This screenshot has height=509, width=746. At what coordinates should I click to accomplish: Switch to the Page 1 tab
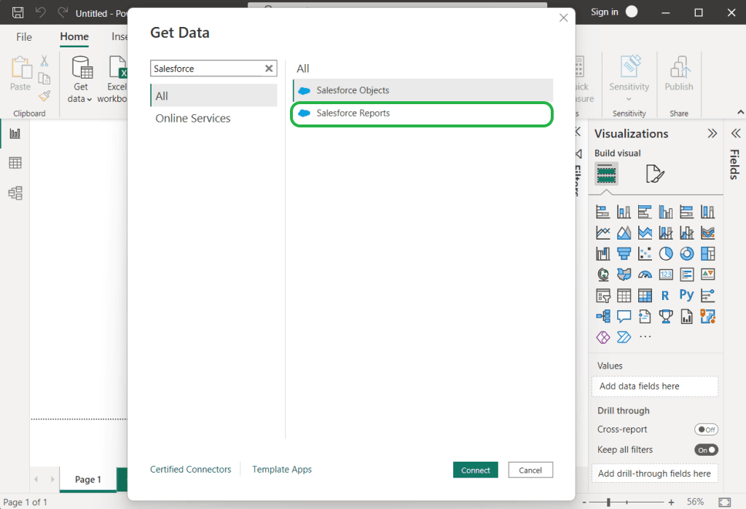point(87,479)
